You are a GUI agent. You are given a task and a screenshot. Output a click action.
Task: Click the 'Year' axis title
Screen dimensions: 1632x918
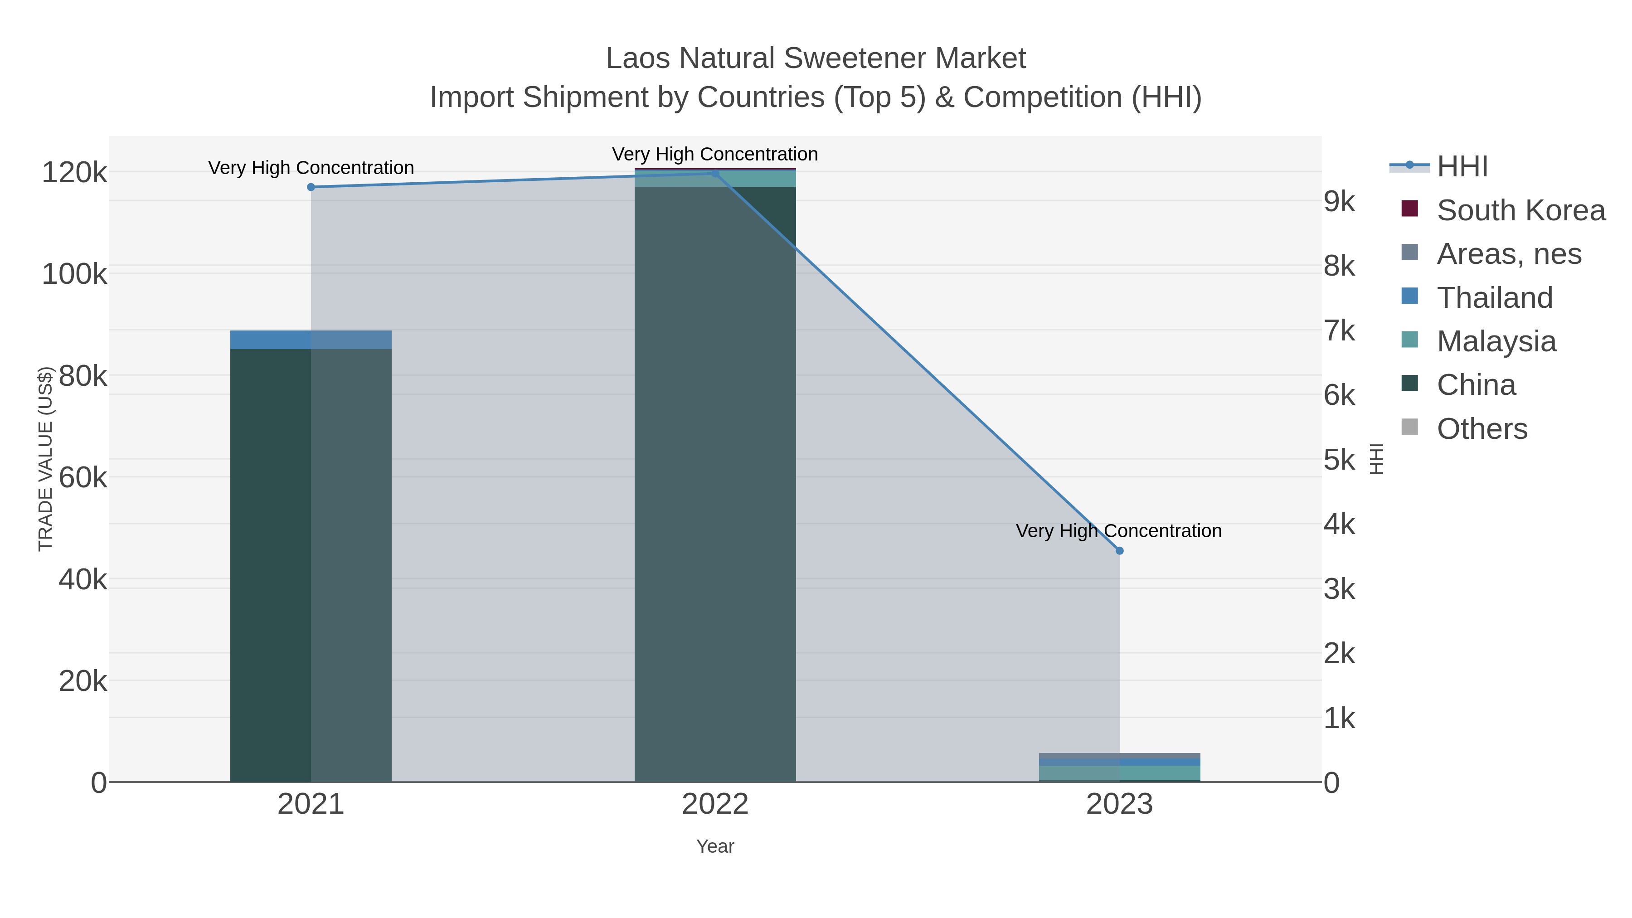point(715,846)
